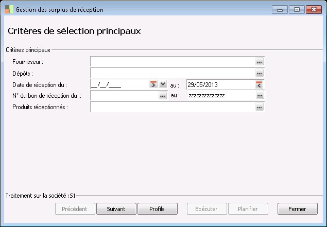Click the application icon in title bar
Screen dimensions: 327x227
click(9, 9)
